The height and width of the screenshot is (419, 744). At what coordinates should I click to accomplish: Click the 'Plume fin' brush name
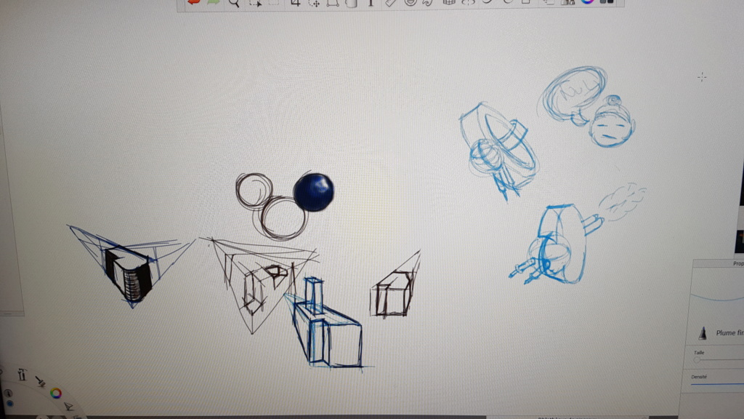pos(729,333)
